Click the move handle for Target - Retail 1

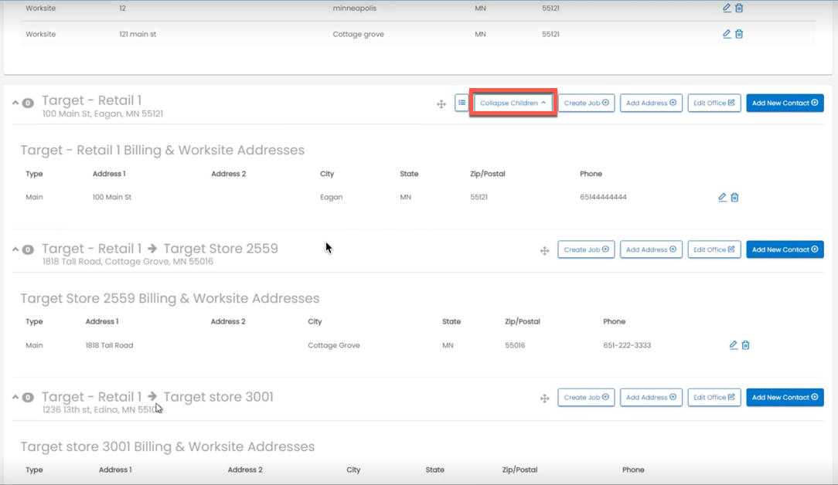[x=441, y=104]
